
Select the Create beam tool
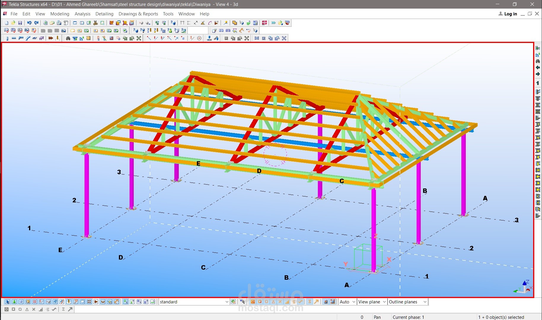pos(14,38)
